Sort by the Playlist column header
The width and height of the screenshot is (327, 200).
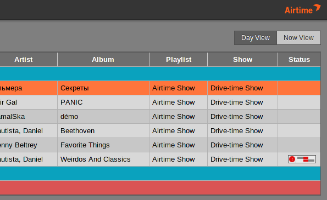click(x=179, y=60)
